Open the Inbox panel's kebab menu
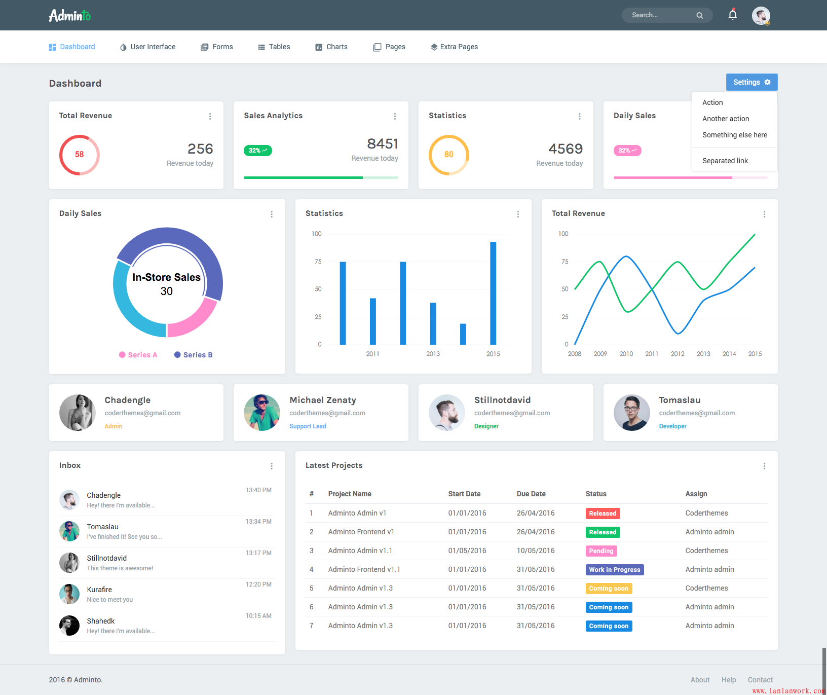 (272, 466)
